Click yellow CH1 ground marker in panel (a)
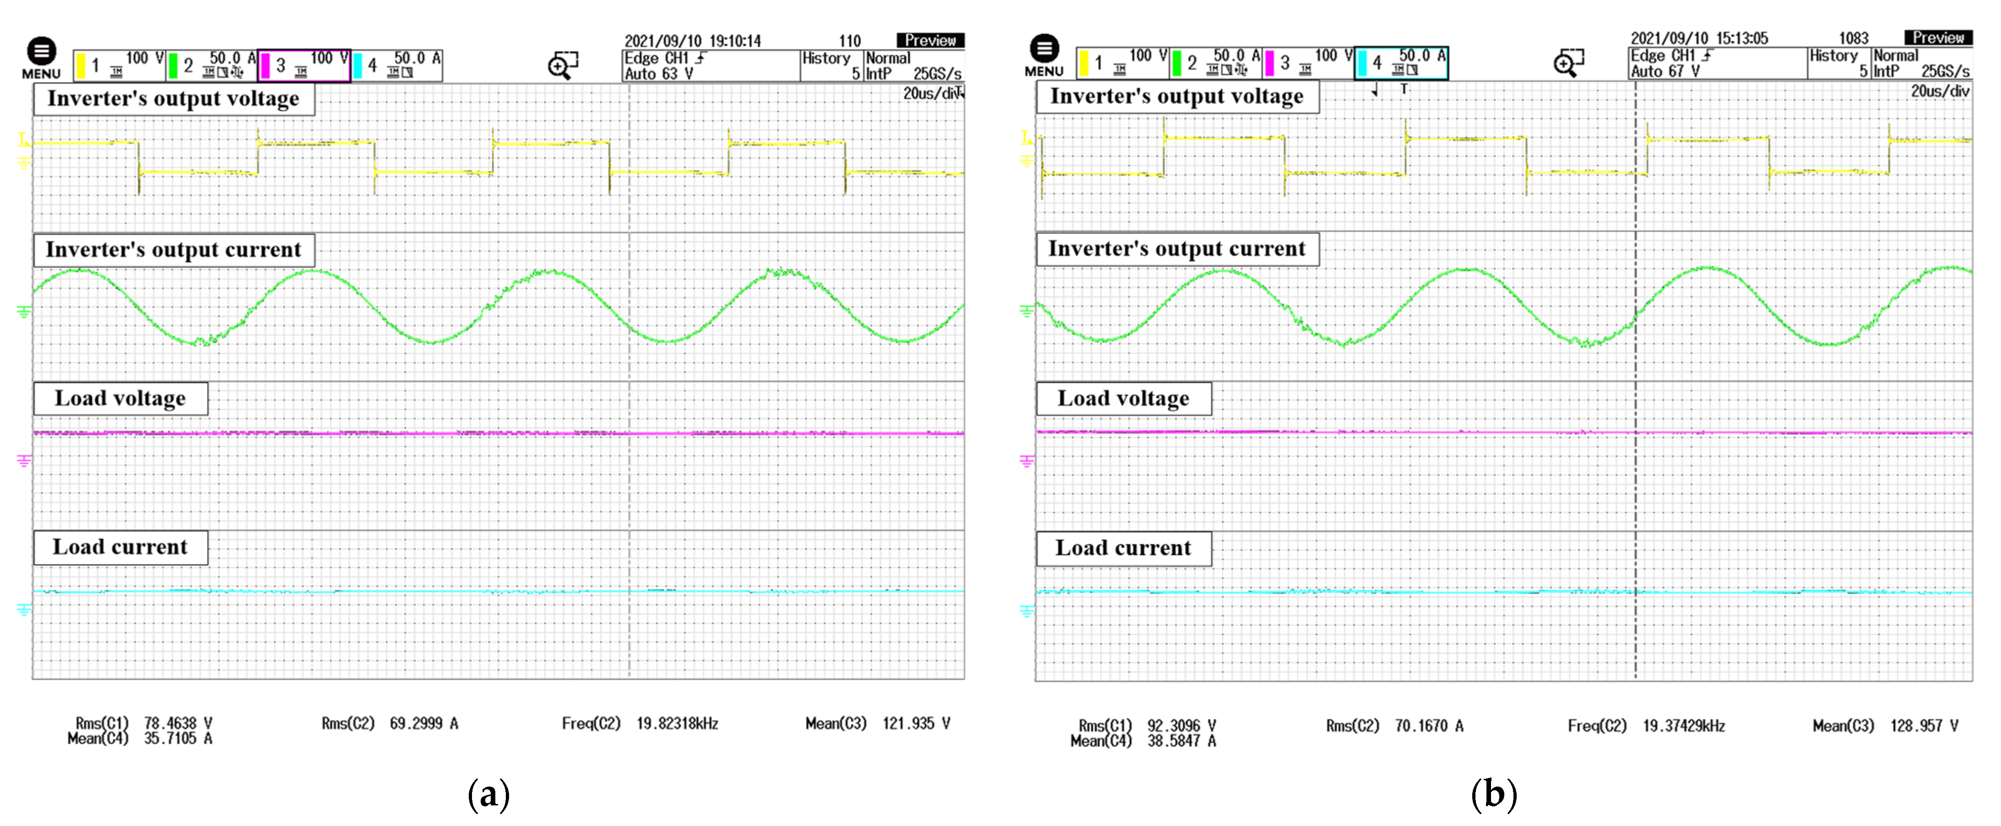Screen dimensions: 2001x826 tap(25, 163)
